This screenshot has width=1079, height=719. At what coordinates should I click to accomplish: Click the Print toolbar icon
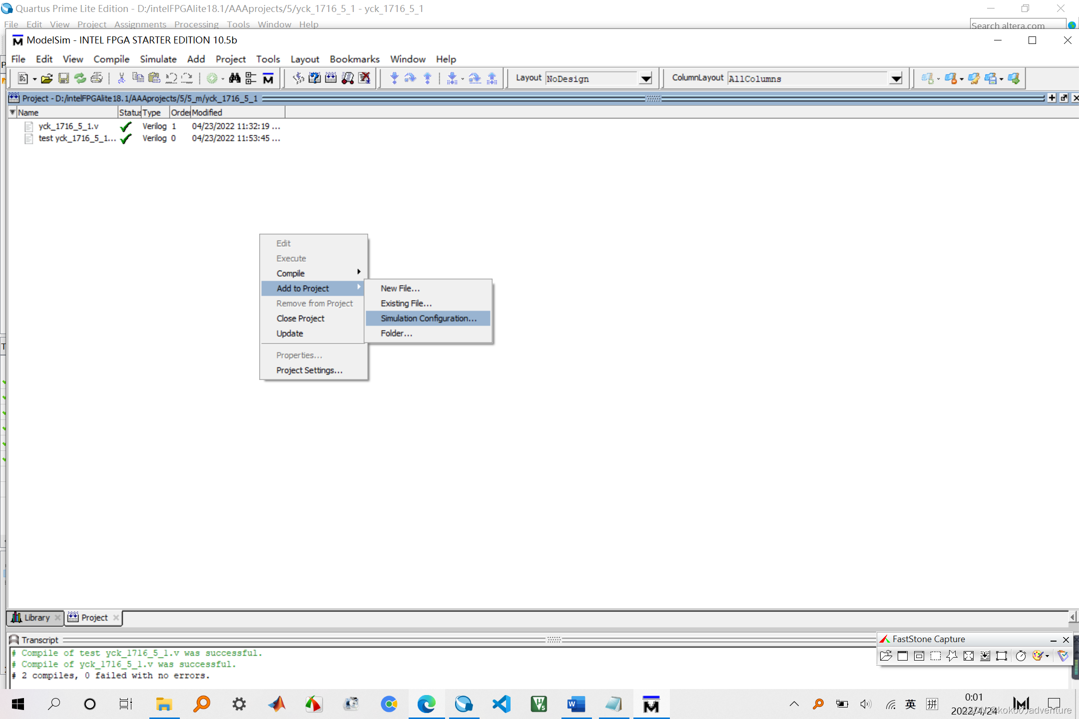97,78
